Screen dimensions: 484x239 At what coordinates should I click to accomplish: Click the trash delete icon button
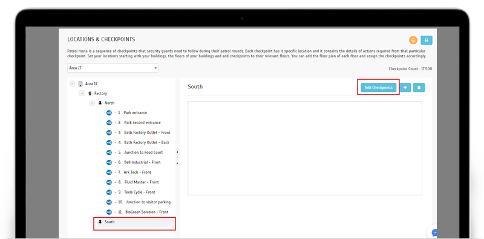419,88
